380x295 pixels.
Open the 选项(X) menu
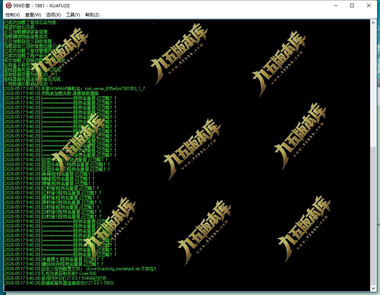click(53, 15)
